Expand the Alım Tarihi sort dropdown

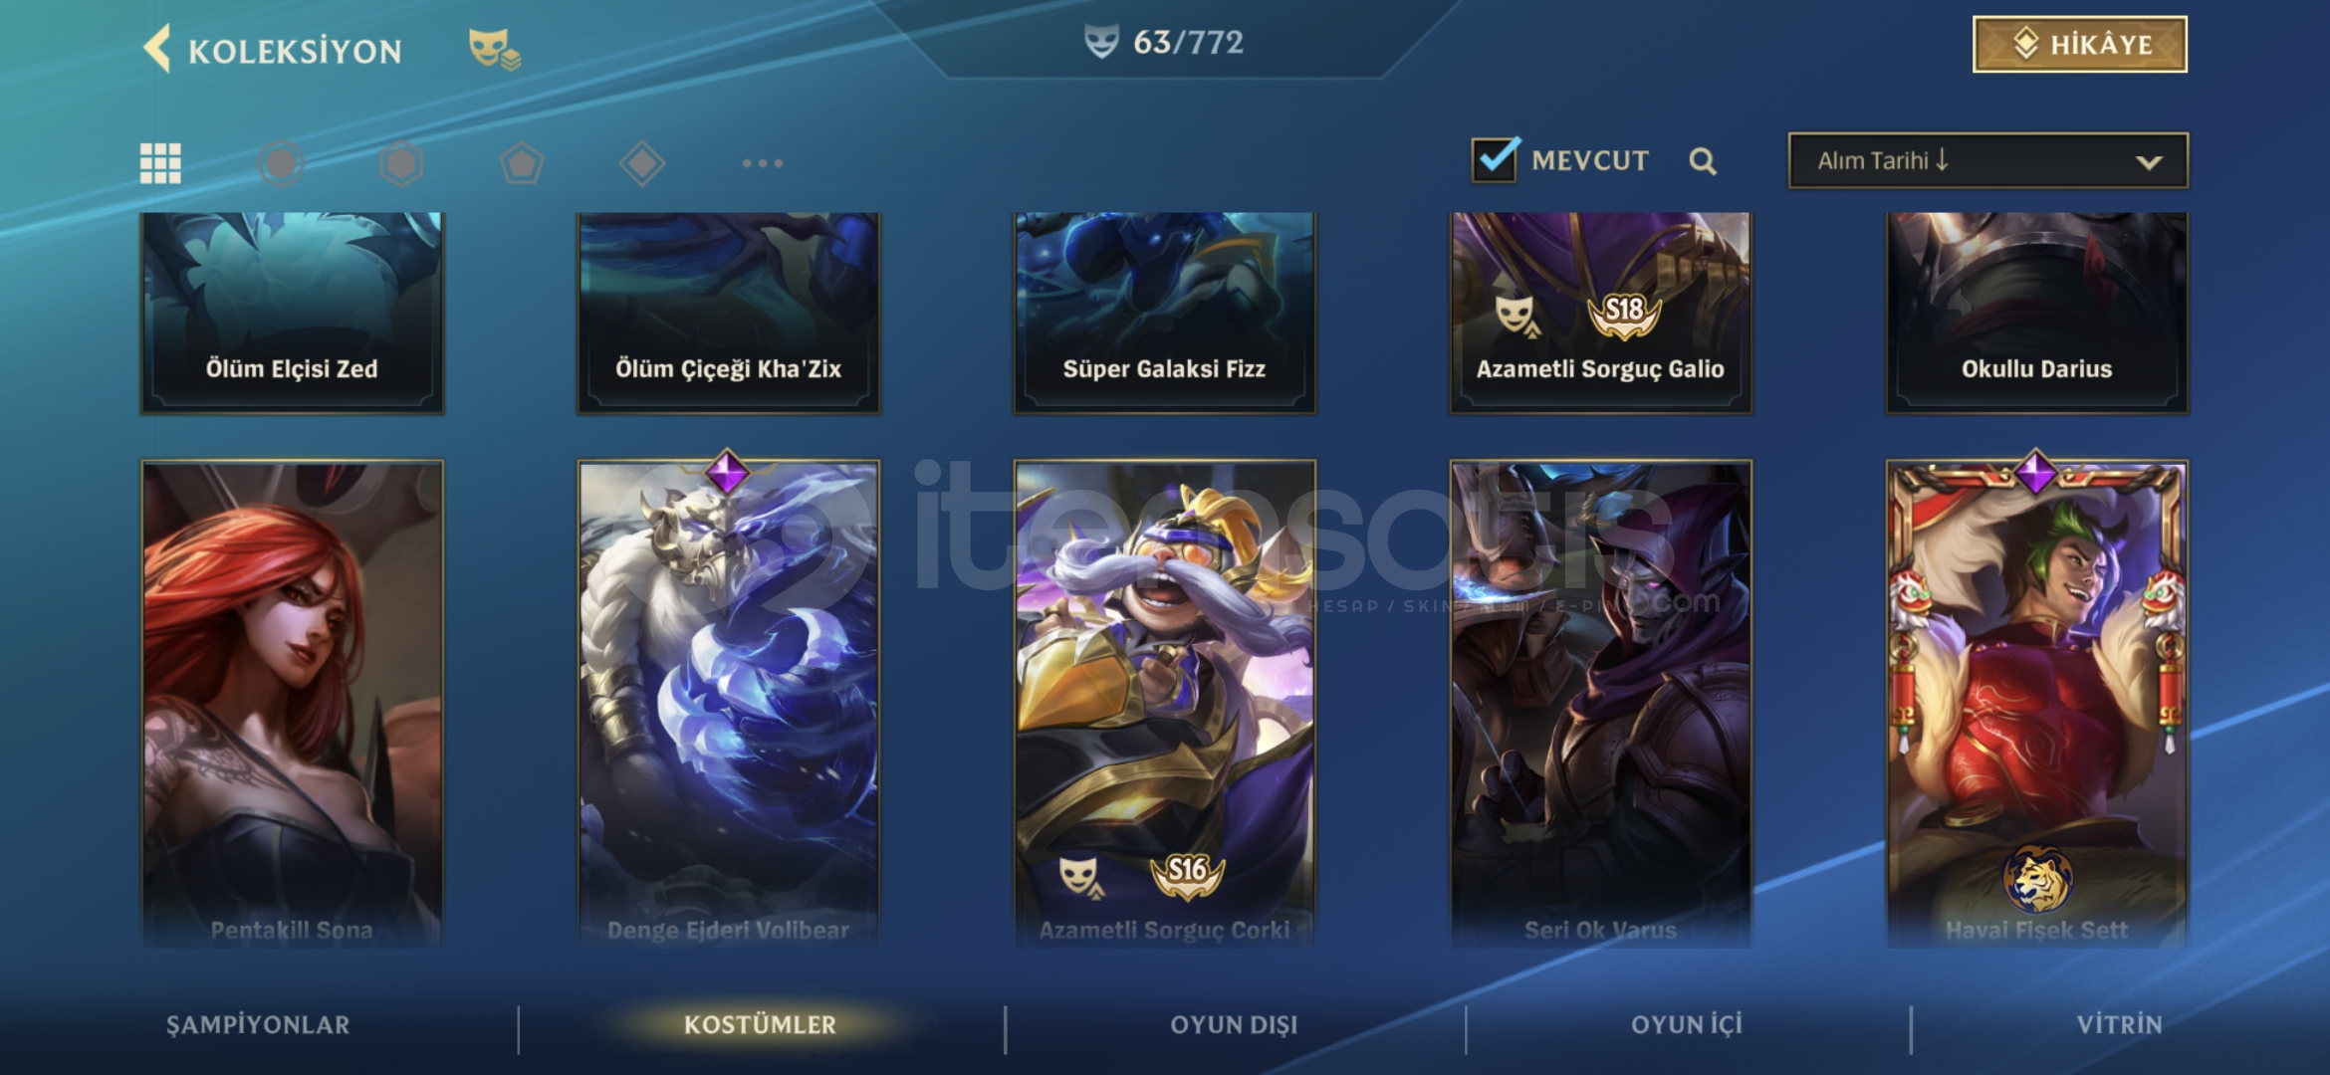click(x=1987, y=160)
